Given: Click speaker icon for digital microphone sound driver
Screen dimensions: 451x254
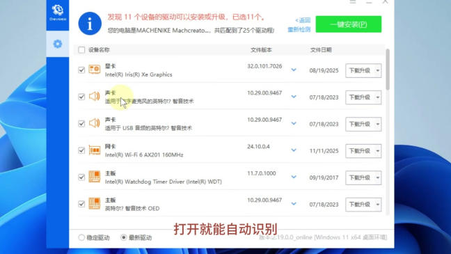Looking at the screenshot, I should 95,96.
